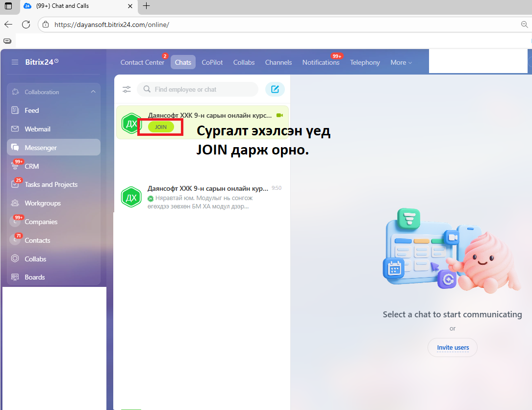Open a new browser tab with plus
Image resolution: width=532 pixels, height=410 pixels.
[x=146, y=6]
